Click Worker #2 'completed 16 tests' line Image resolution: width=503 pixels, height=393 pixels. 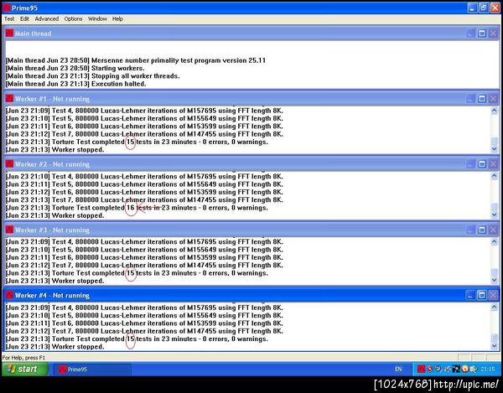click(x=137, y=208)
